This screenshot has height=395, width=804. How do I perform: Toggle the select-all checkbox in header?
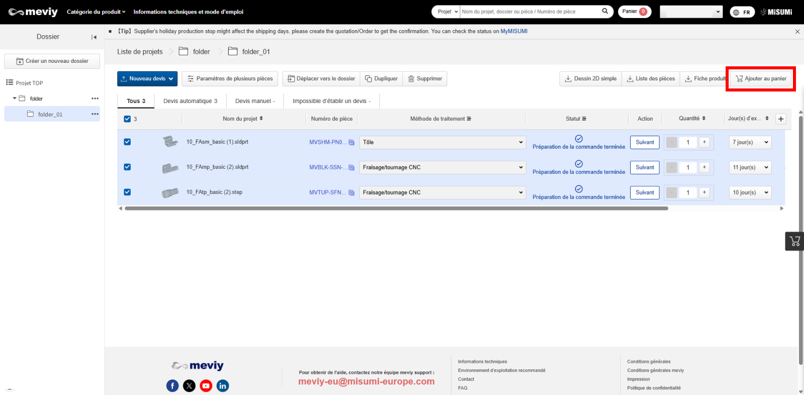[127, 119]
